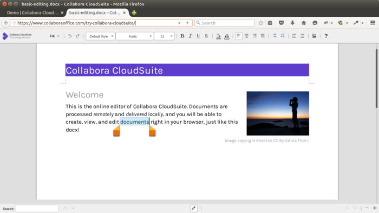
Task: Apply strikethrough to selected text
Action: tap(206, 36)
